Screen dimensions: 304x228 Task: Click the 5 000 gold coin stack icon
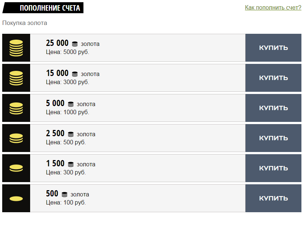[x=16, y=108]
